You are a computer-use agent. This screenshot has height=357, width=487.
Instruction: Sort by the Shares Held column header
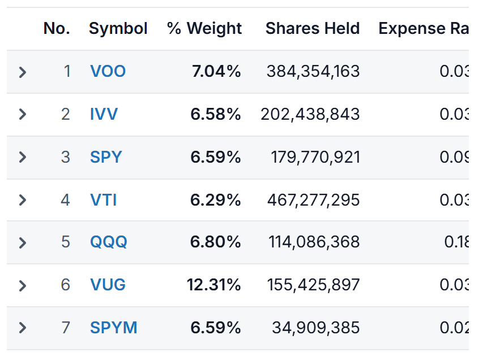313,28
